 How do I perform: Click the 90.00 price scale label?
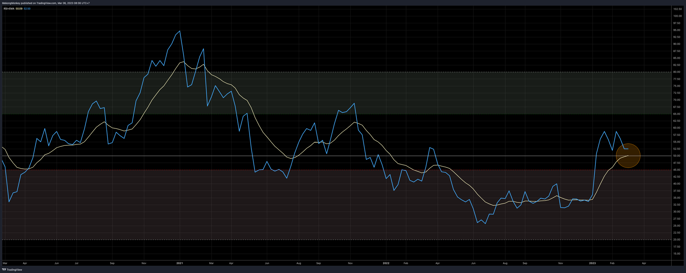pyautogui.click(x=677, y=44)
